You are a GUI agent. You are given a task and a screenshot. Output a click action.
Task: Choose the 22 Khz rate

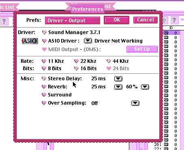[76, 61]
